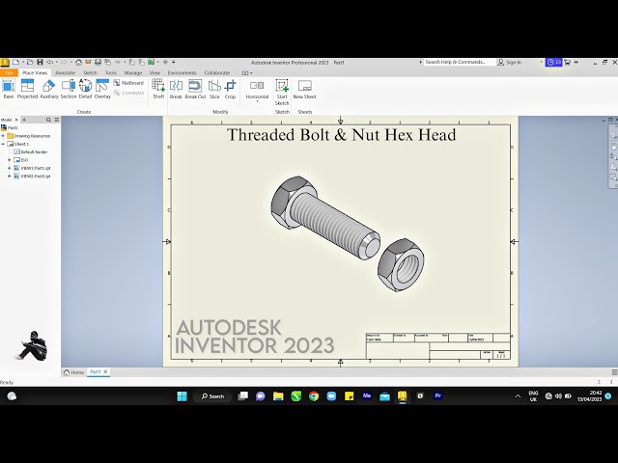Image resolution: width=618 pixels, height=463 pixels.
Task: Open the New file dropdown arrow
Action: (x=22, y=62)
